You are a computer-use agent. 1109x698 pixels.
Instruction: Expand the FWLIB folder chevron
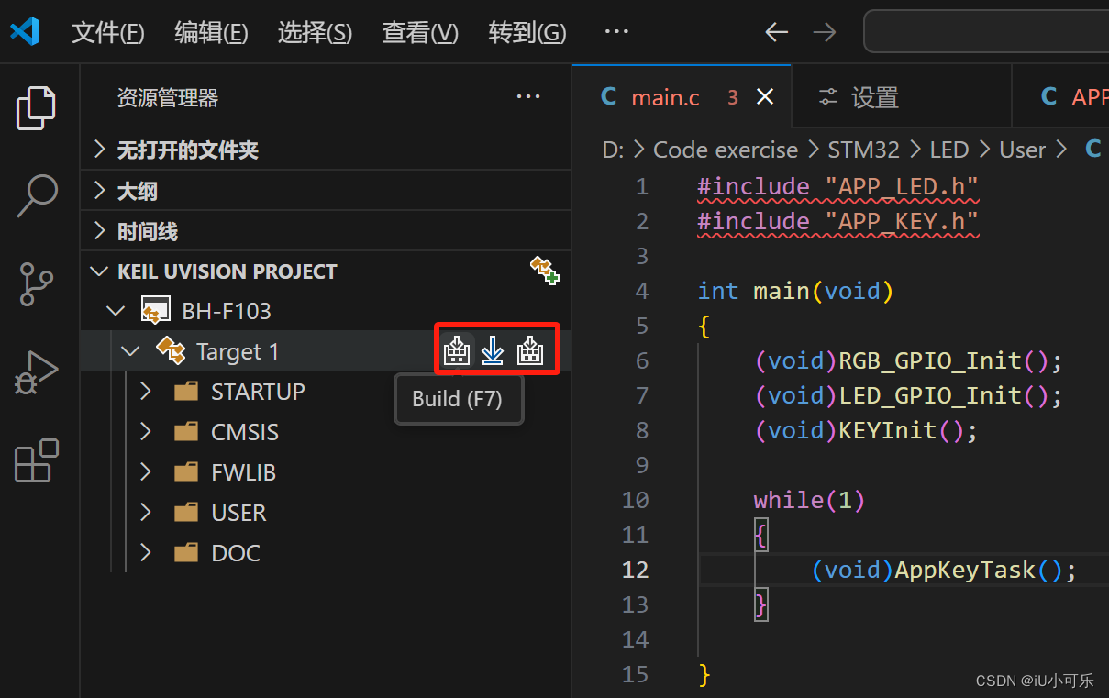[x=146, y=472]
